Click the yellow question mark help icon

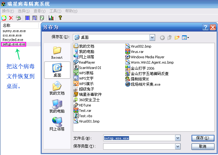(x=60, y=18)
